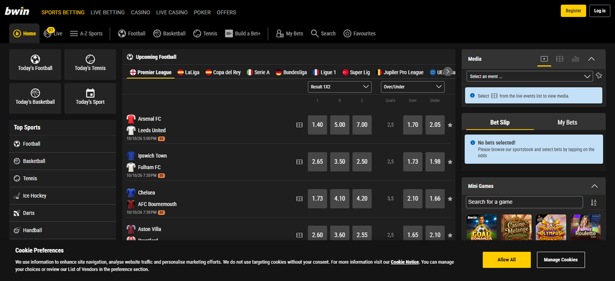Open A-Z Sports menu
Image resolution: width=615 pixels, height=281 pixels.
(86, 34)
